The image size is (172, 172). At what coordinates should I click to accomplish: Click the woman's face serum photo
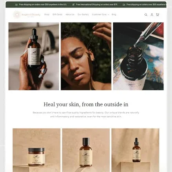click(86, 56)
